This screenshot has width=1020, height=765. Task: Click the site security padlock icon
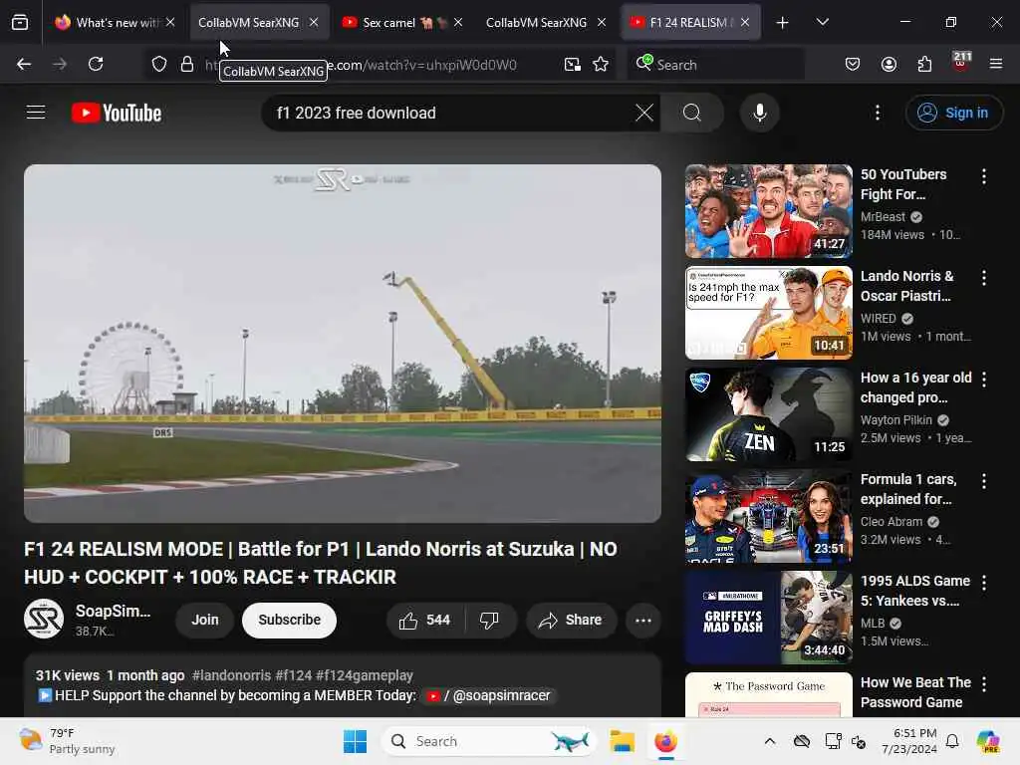coord(187,64)
